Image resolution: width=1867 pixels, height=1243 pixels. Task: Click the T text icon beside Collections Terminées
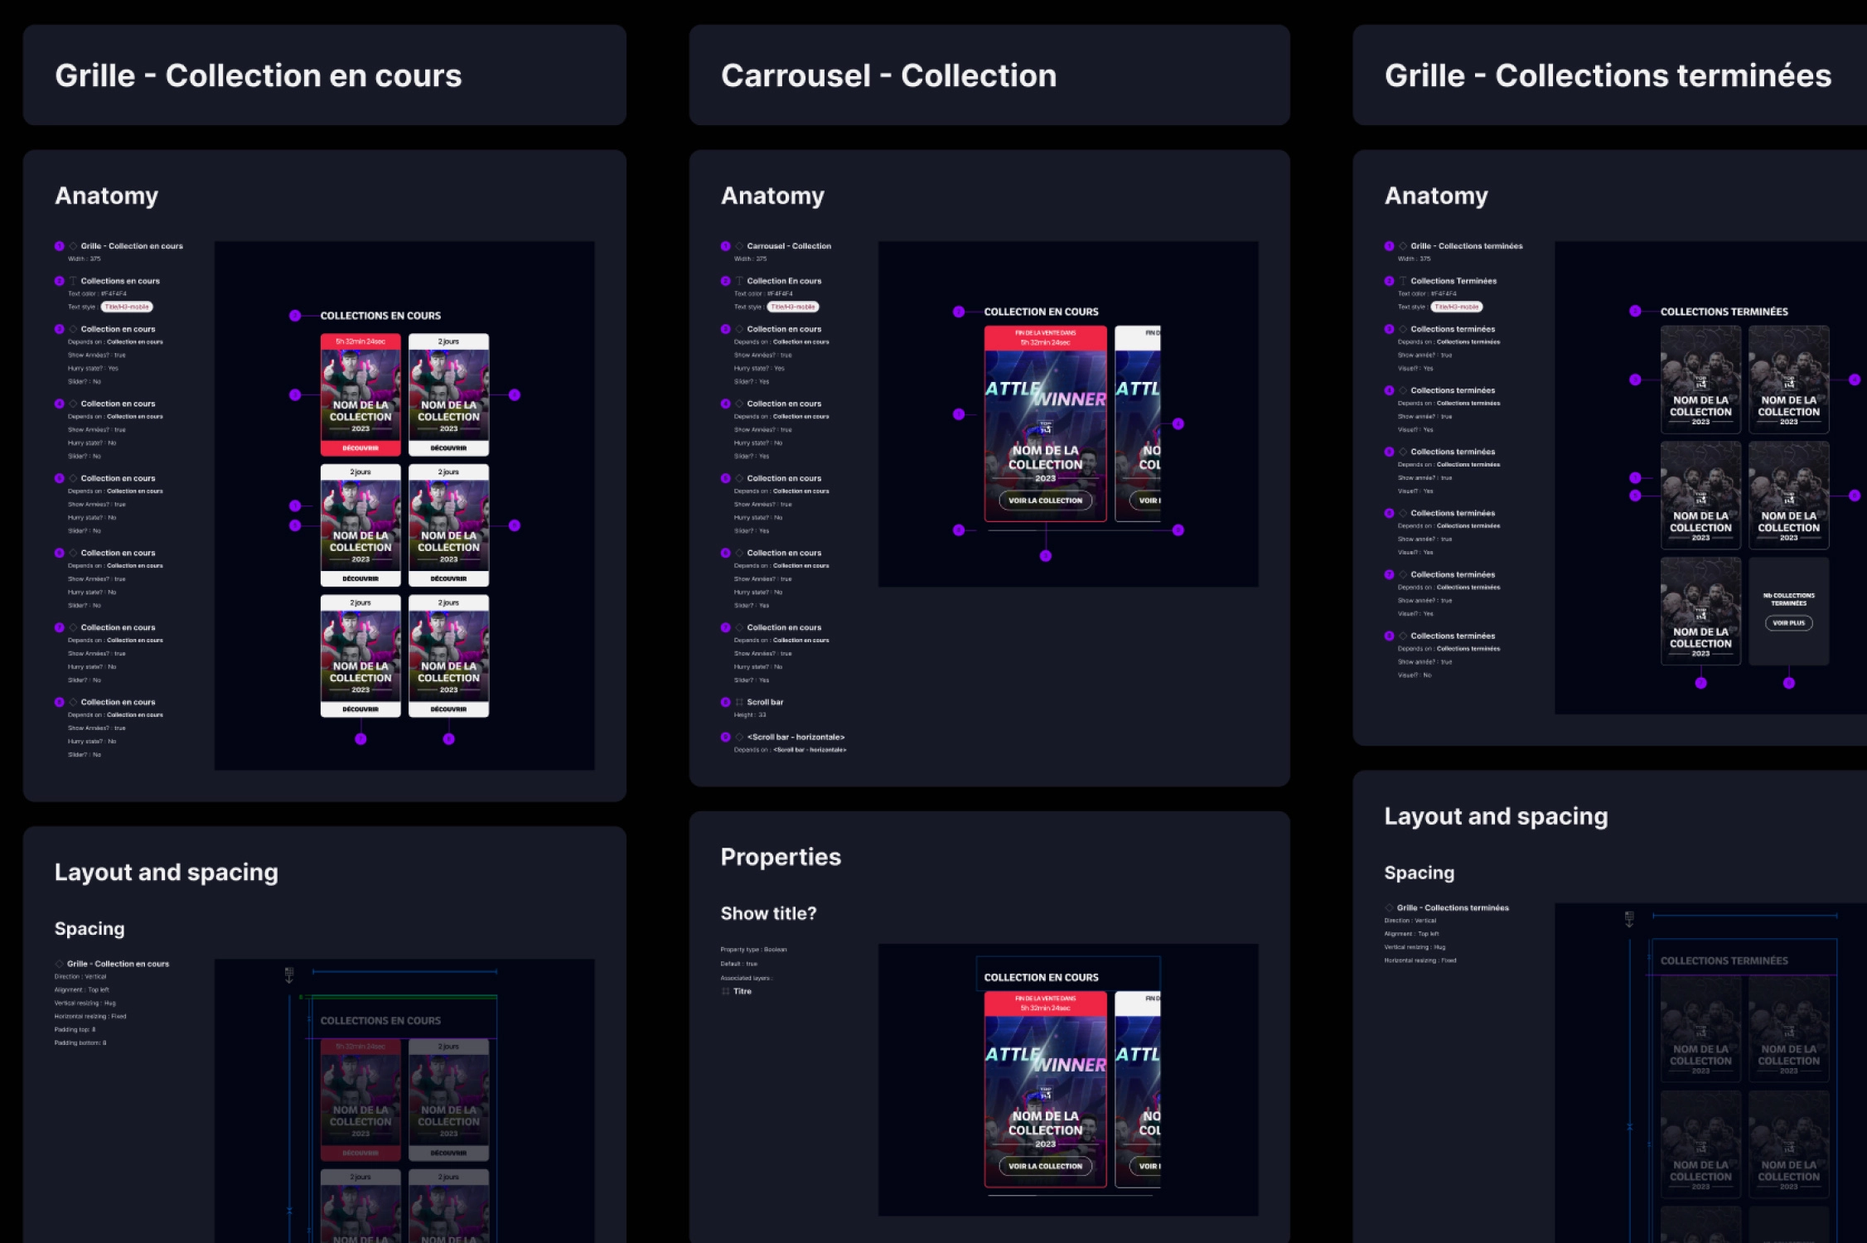[1403, 281]
